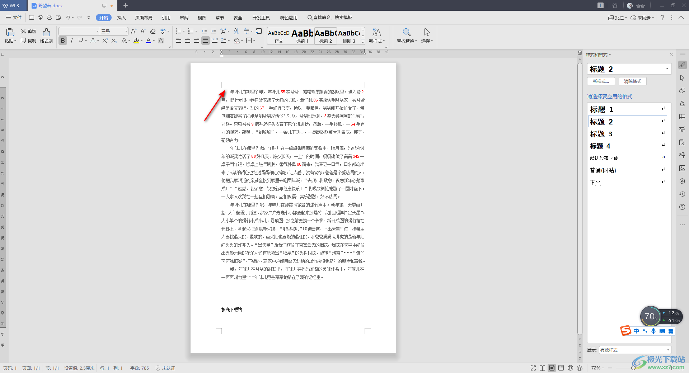Switch to the 插入 tab
The height and width of the screenshot is (373, 689).
122,18
